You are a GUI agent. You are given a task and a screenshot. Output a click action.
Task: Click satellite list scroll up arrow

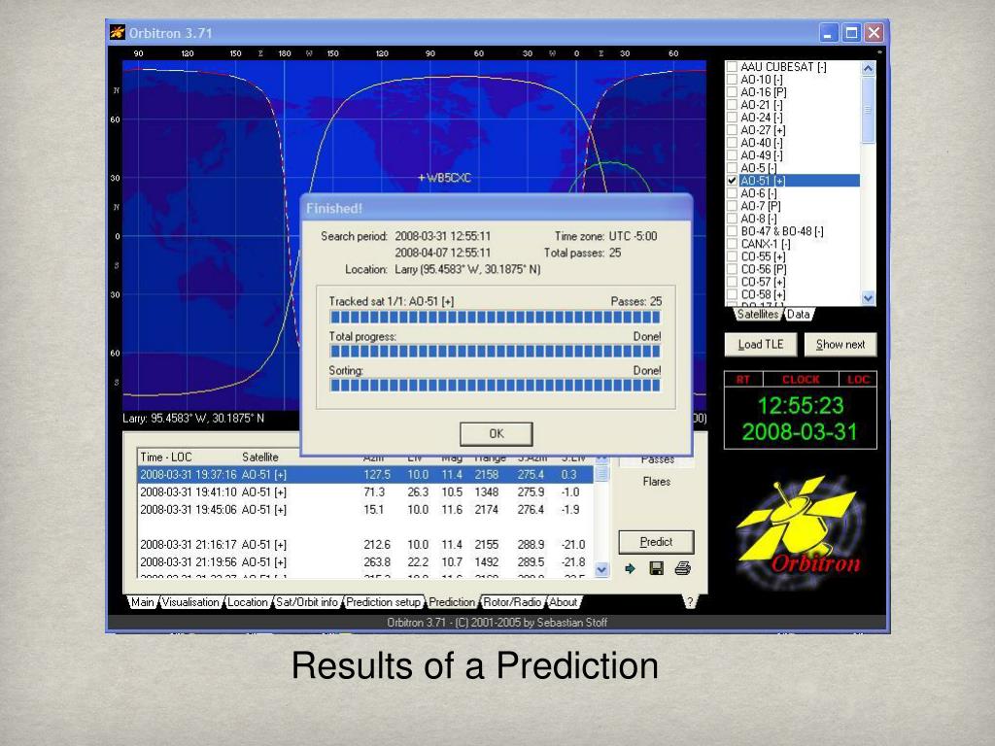(x=868, y=68)
